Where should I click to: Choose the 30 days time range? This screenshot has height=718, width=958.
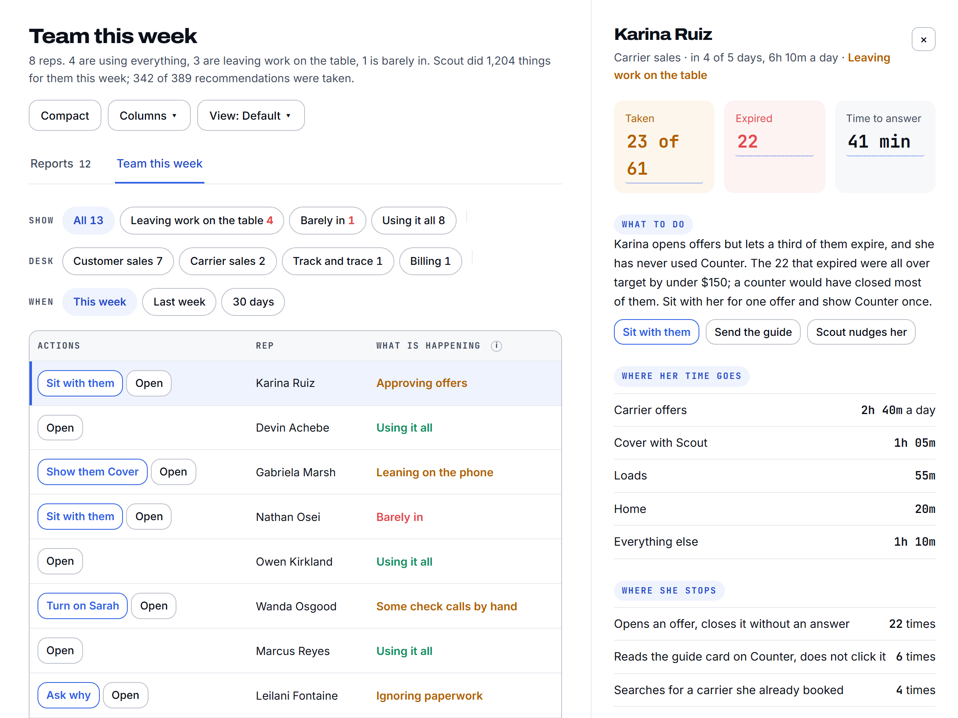(x=253, y=302)
